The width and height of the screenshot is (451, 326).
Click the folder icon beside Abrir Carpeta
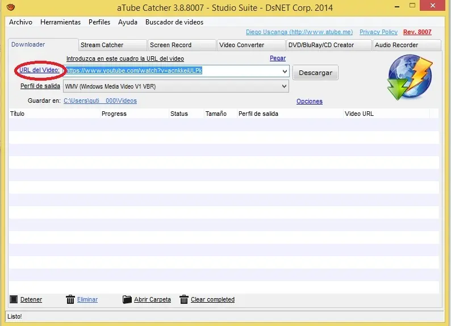pyautogui.click(x=127, y=299)
